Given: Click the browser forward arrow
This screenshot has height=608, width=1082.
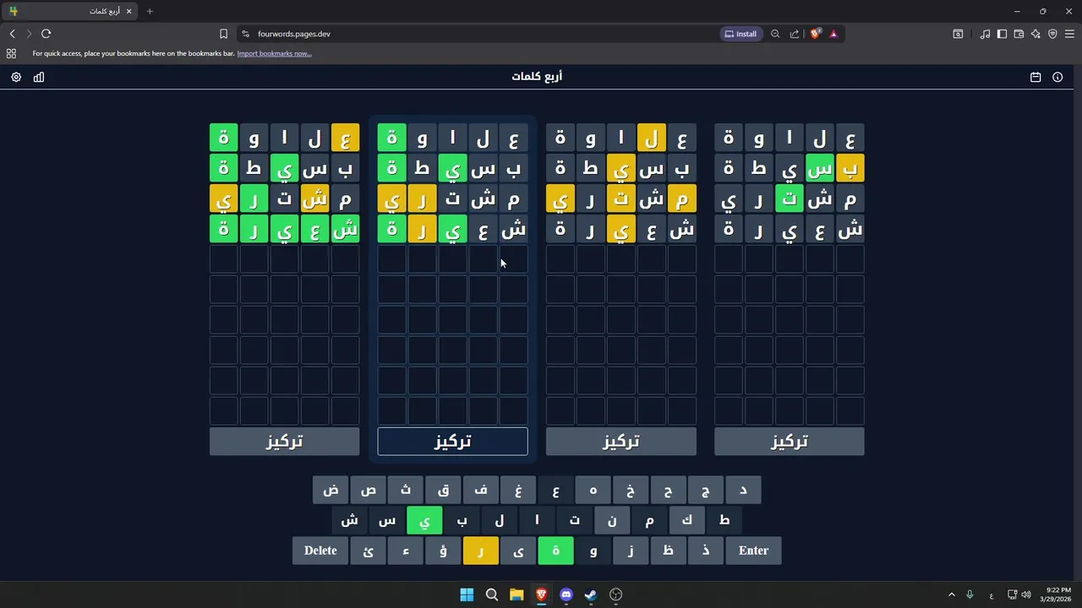Looking at the screenshot, I should pos(29,34).
